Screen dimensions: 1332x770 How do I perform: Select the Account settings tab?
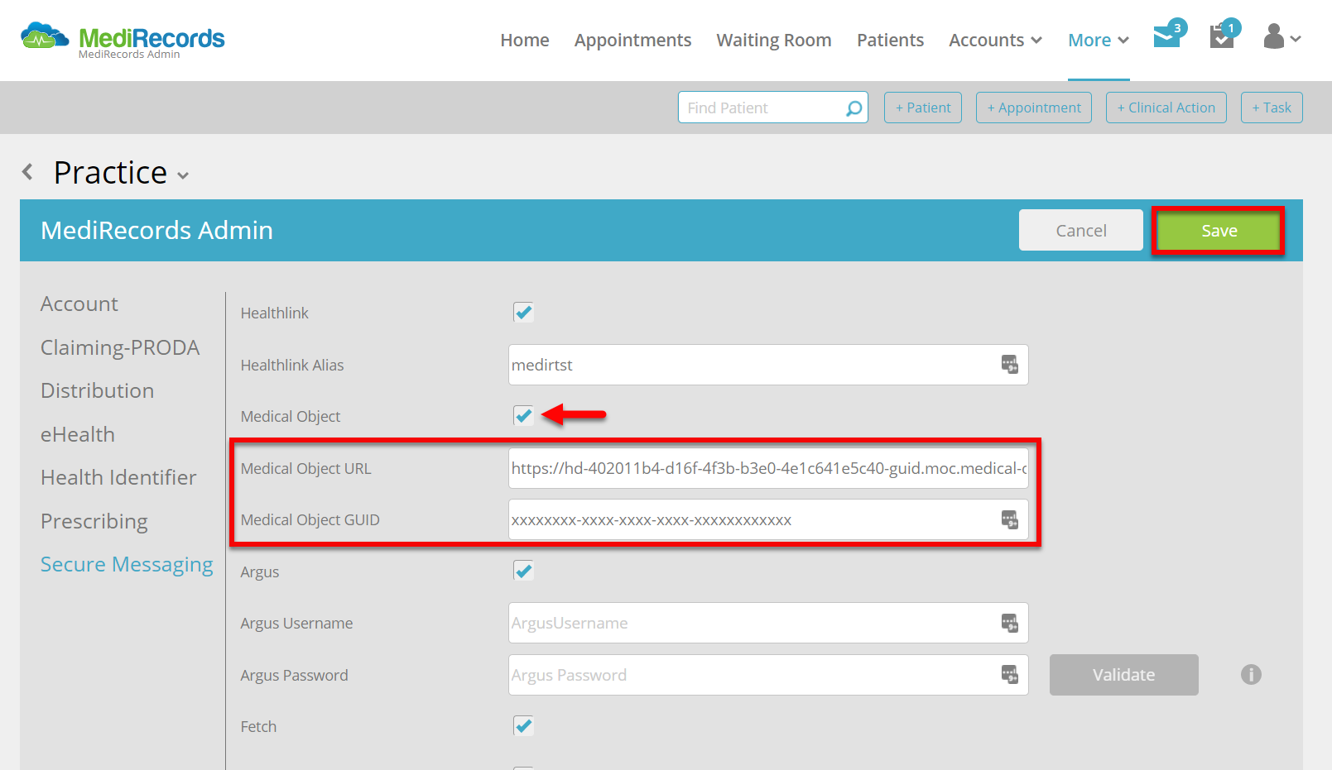tap(79, 304)
